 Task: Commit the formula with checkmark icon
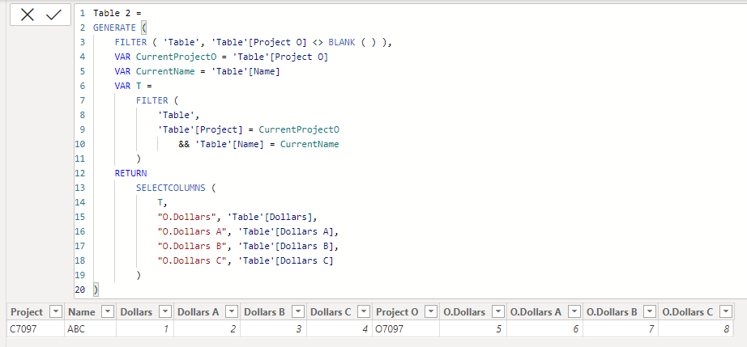click(x=53, y=15)
